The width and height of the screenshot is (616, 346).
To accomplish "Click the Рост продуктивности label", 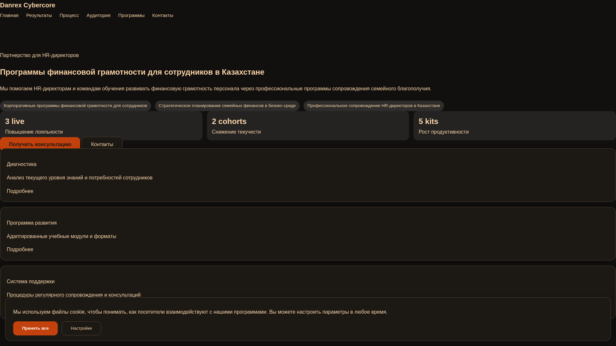I will 444,132.
